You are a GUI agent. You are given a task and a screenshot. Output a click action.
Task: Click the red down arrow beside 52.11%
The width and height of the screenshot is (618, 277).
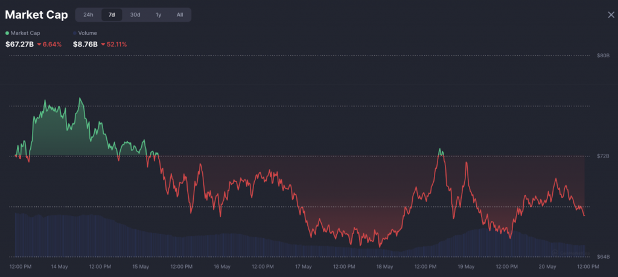[103, 45]
